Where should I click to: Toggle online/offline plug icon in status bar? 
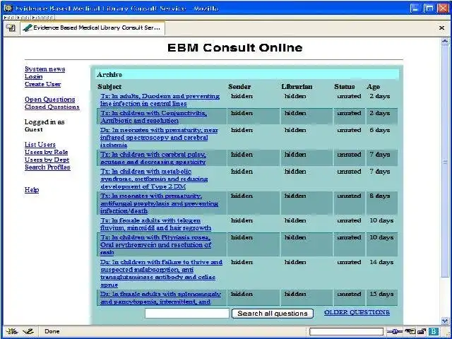(394, 331)
